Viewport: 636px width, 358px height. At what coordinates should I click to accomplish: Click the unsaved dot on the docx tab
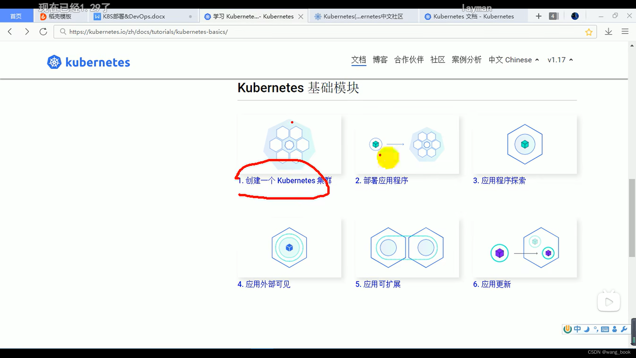point(190,17)
